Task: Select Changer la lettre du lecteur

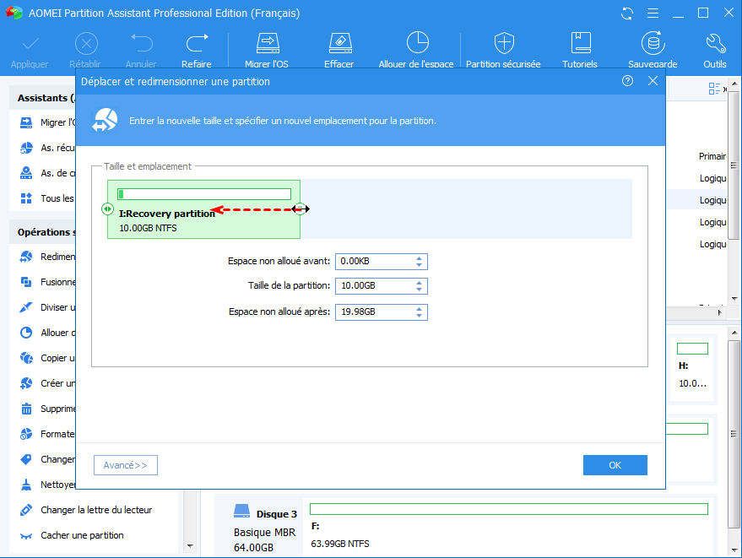Action: [x=96, y=510]
